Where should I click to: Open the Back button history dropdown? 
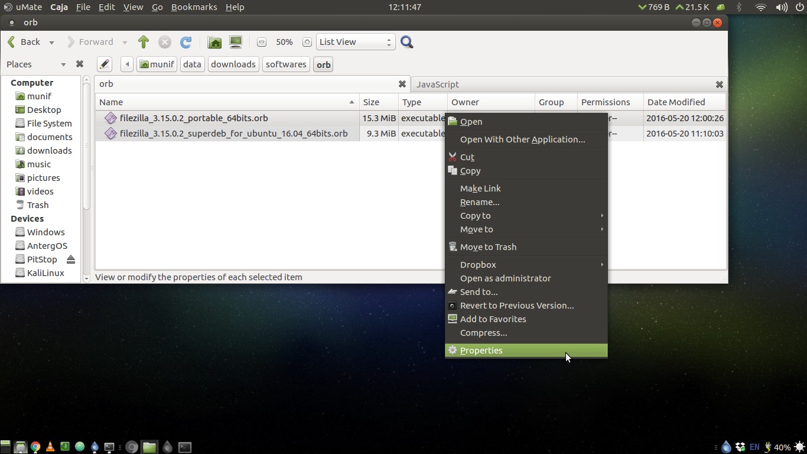51,42
